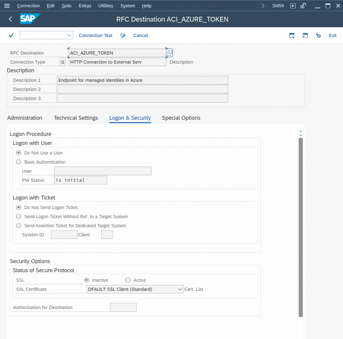This screenshot has height=339, width=343.
Task: Open customize local layout gear icon
Action: (x=318, y=35)
